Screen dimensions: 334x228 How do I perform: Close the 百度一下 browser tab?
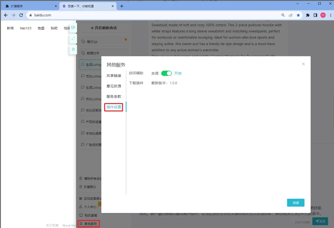pyautogui.click(x=113, y=6)
